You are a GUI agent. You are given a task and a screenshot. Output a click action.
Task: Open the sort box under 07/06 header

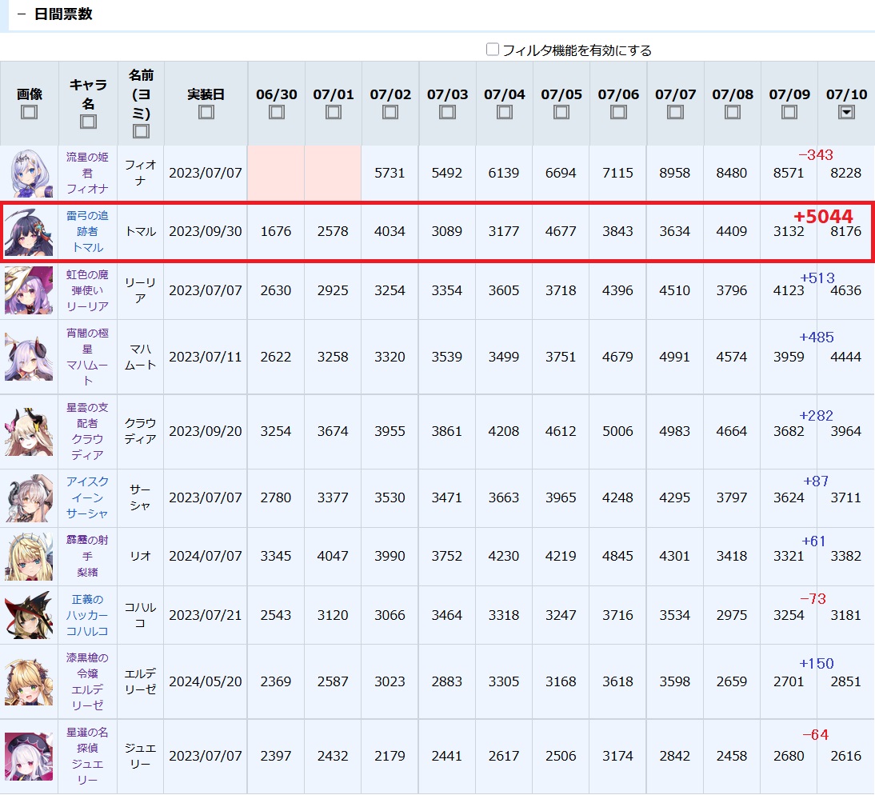tap(618, 112)
